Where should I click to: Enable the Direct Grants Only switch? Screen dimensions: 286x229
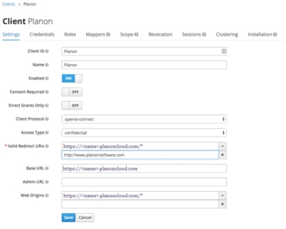point(72,105)
